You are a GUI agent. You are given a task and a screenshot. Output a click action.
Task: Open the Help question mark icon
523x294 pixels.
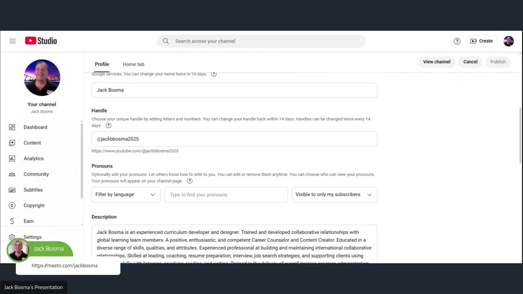(457, 41)
